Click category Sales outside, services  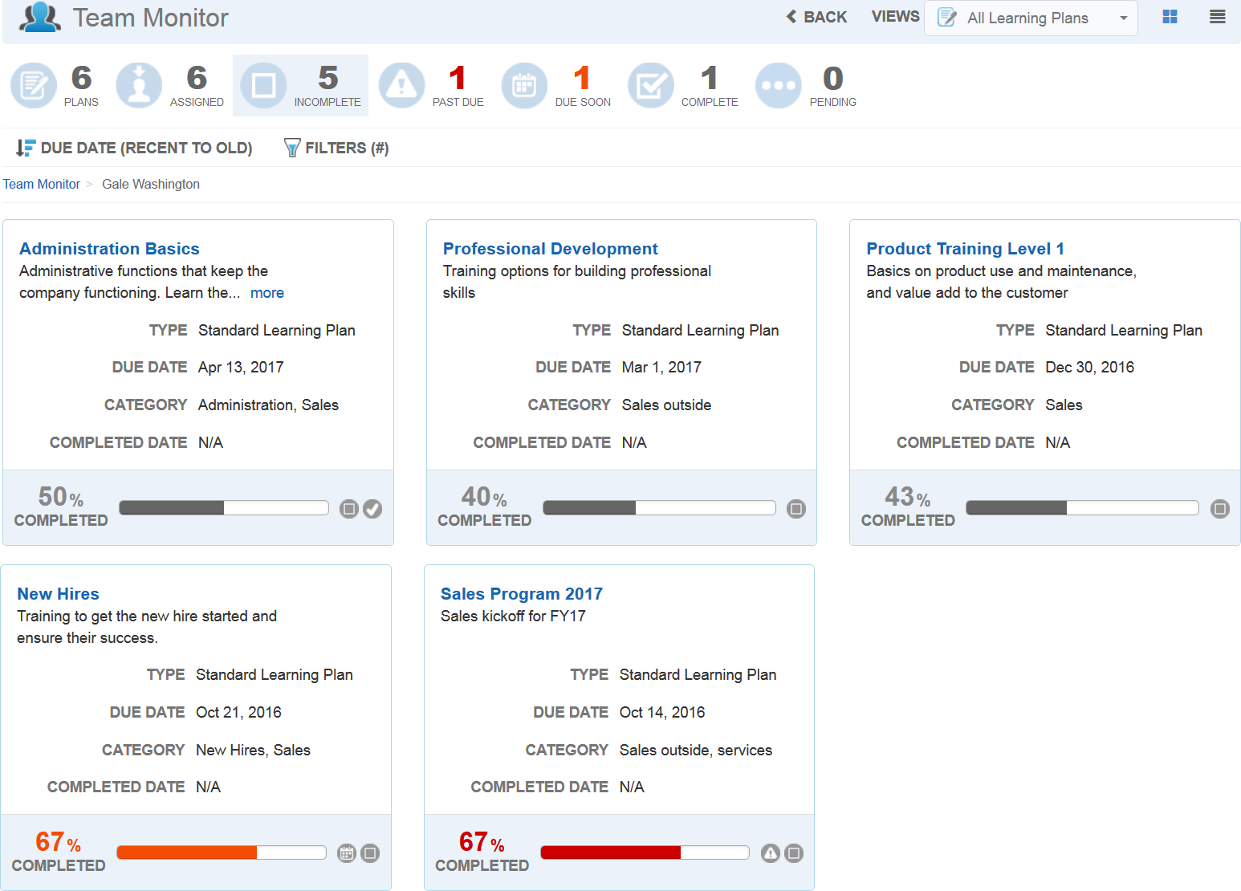(696, 751)
